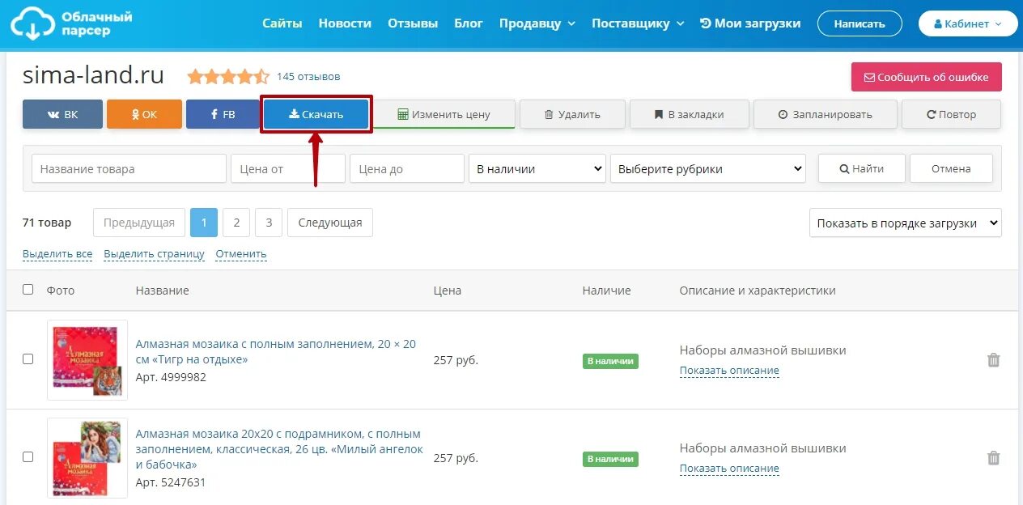Click the sima-land.ru page heading
Viewport: 1023px width, 505px height.
click(94, 75)
